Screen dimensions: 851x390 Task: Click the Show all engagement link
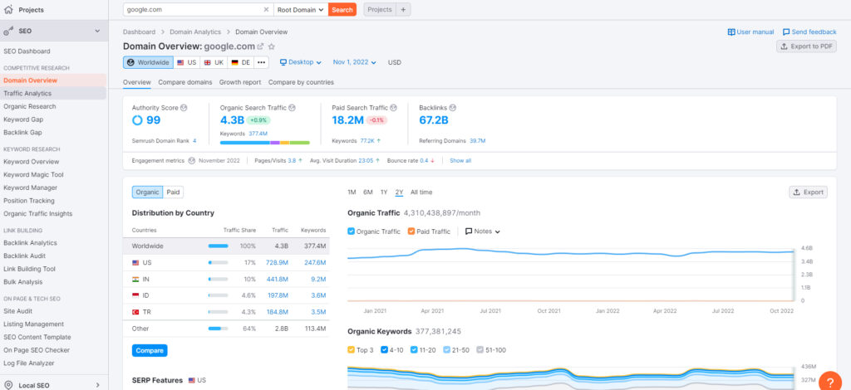[x=460, y=161]
